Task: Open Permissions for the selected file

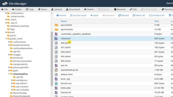Action: click(x=167, y=9)
